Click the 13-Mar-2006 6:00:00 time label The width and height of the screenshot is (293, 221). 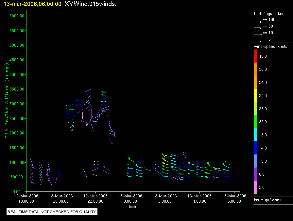[x=234, y=198]
